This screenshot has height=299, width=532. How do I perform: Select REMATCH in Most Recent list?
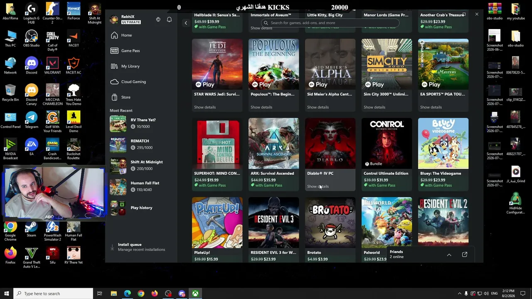click(x=142, y=144)
